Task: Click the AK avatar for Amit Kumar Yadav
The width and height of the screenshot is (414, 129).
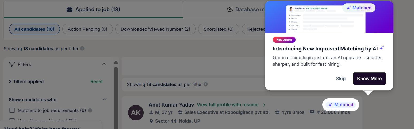Action: coord(136,112)
